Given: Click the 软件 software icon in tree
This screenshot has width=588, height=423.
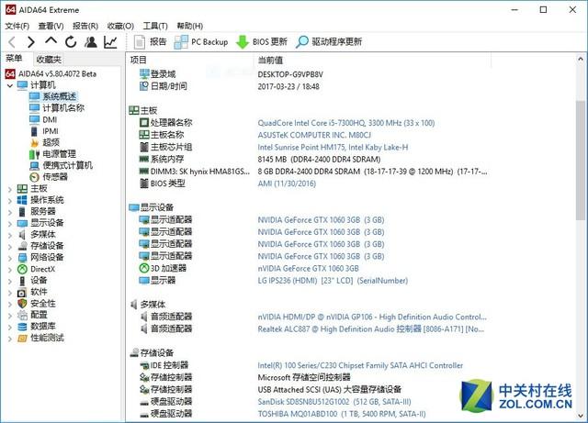Looking at the screenshot, I should (x=22, y=292).
